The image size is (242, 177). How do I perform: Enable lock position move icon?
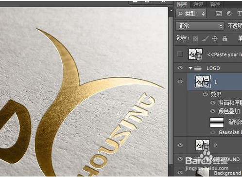215,38
